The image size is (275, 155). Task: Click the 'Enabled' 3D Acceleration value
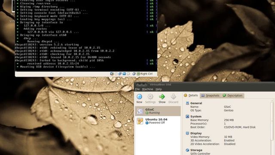[229, 140]
